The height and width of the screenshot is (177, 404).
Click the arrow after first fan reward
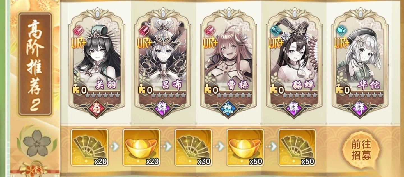pos(116,146)
